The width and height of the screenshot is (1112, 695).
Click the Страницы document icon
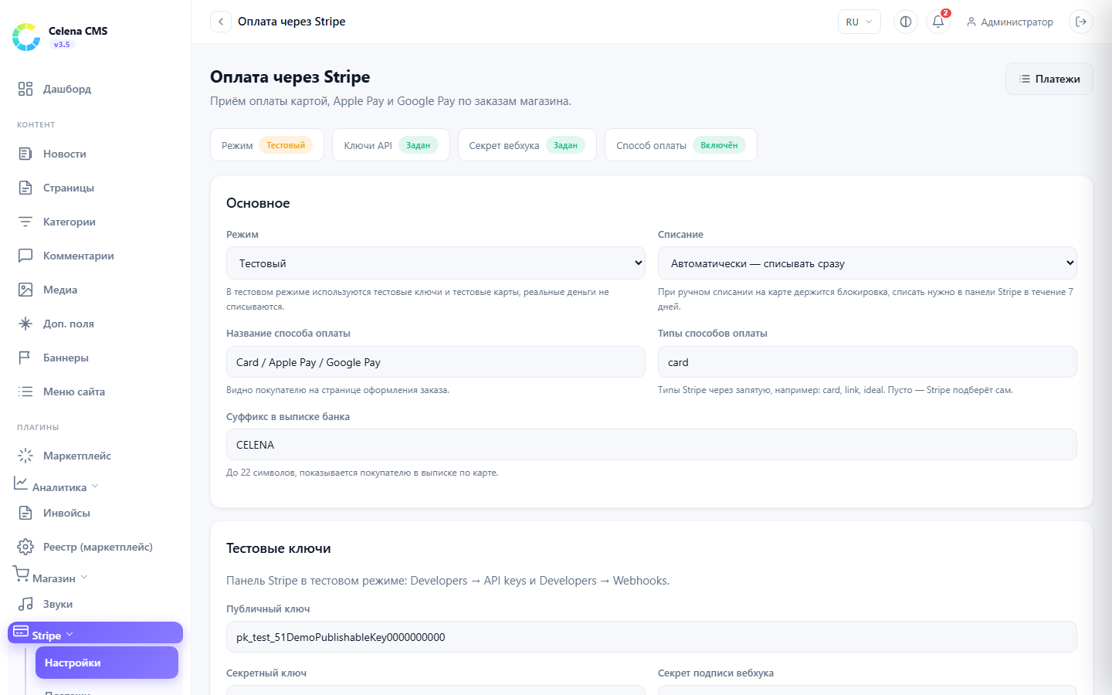[25, 188]
